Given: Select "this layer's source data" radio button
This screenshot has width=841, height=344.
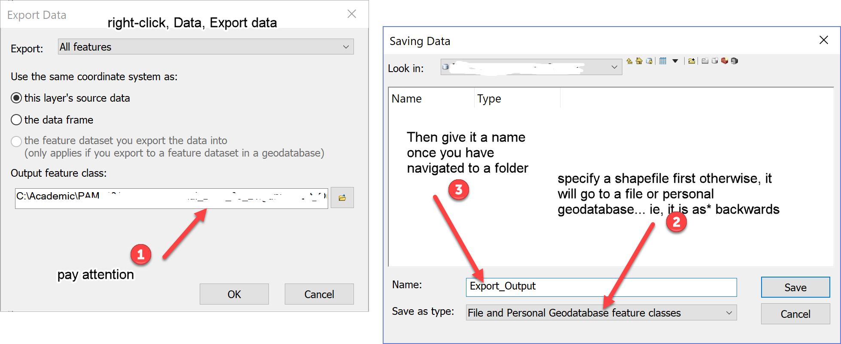Looking at the screenshot, I should tap(16, 98).
